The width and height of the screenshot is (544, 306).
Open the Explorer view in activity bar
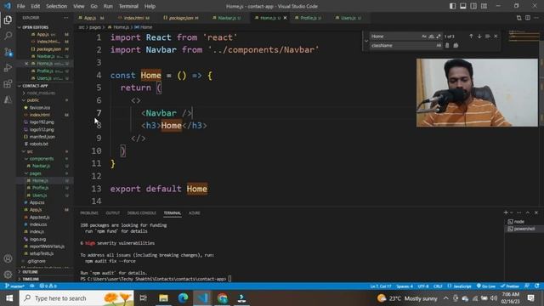[8, 20]
